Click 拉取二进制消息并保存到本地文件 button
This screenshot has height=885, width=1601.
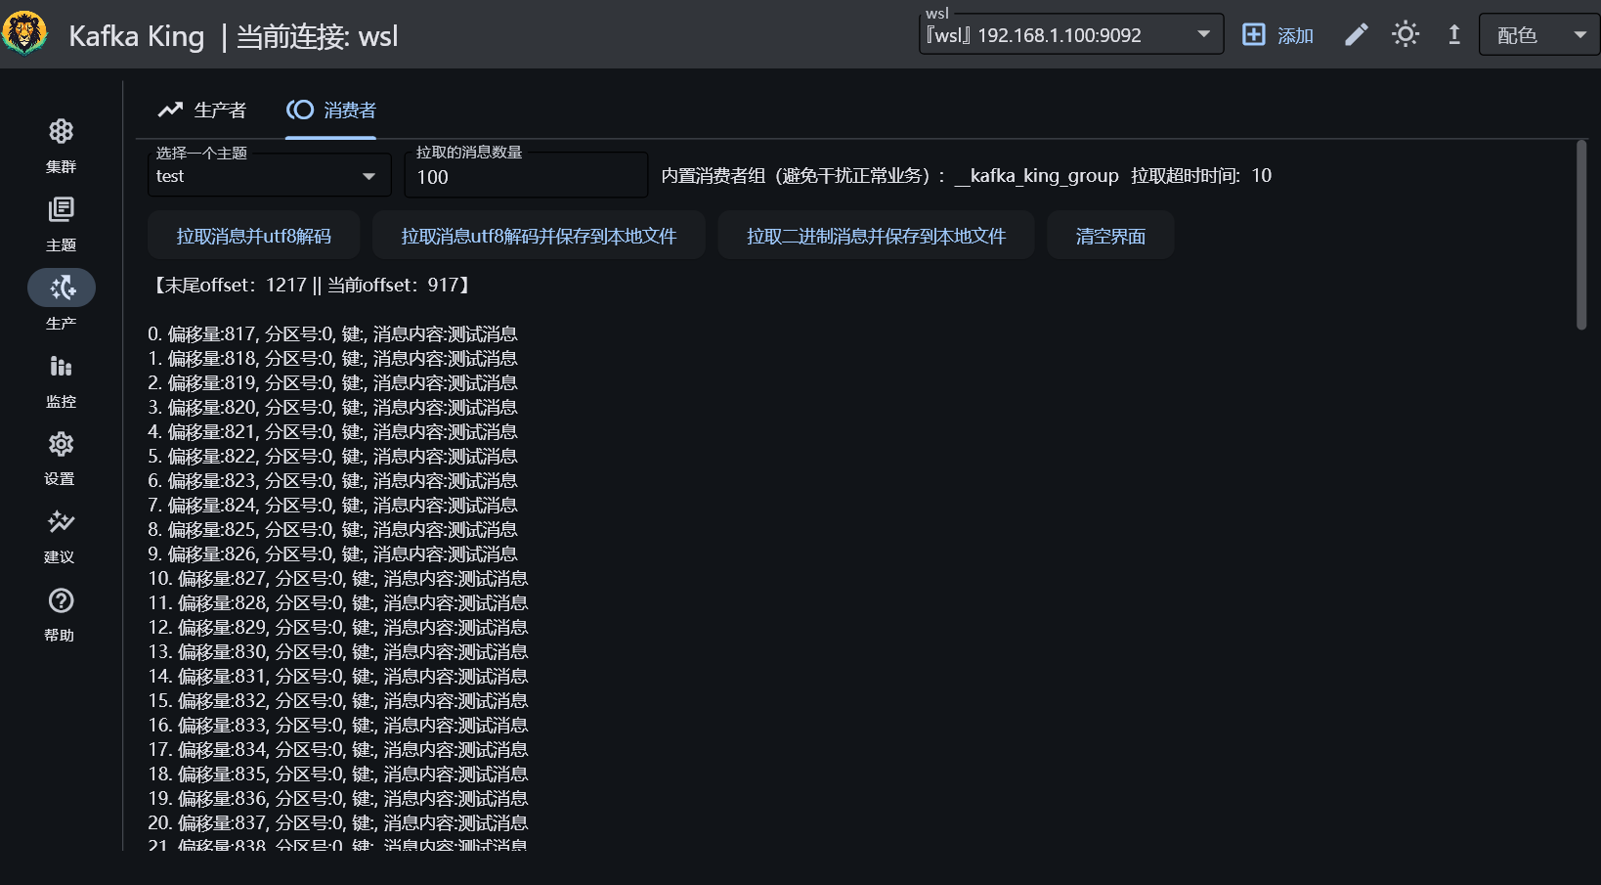876,236
